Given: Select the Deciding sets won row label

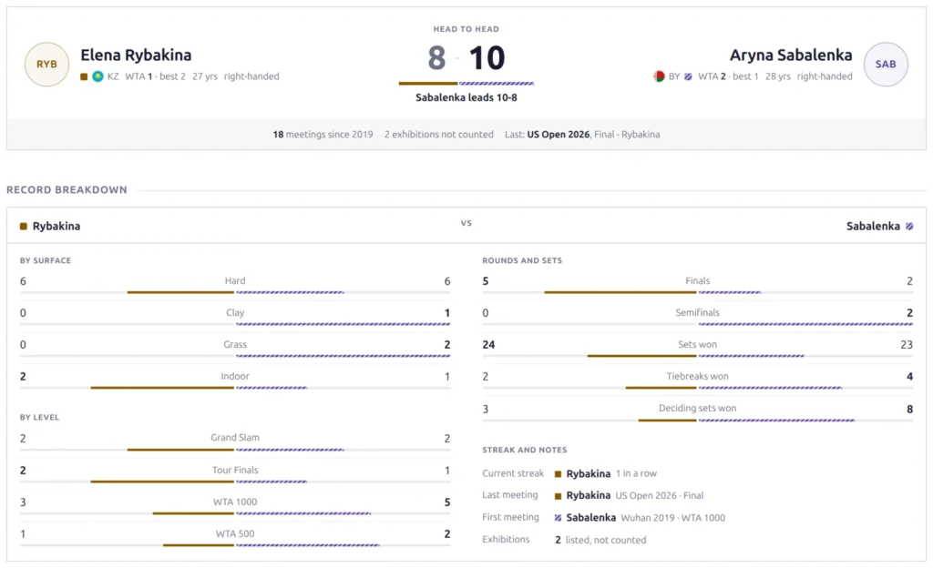Looking at the screenshot, I should point(697,408).
